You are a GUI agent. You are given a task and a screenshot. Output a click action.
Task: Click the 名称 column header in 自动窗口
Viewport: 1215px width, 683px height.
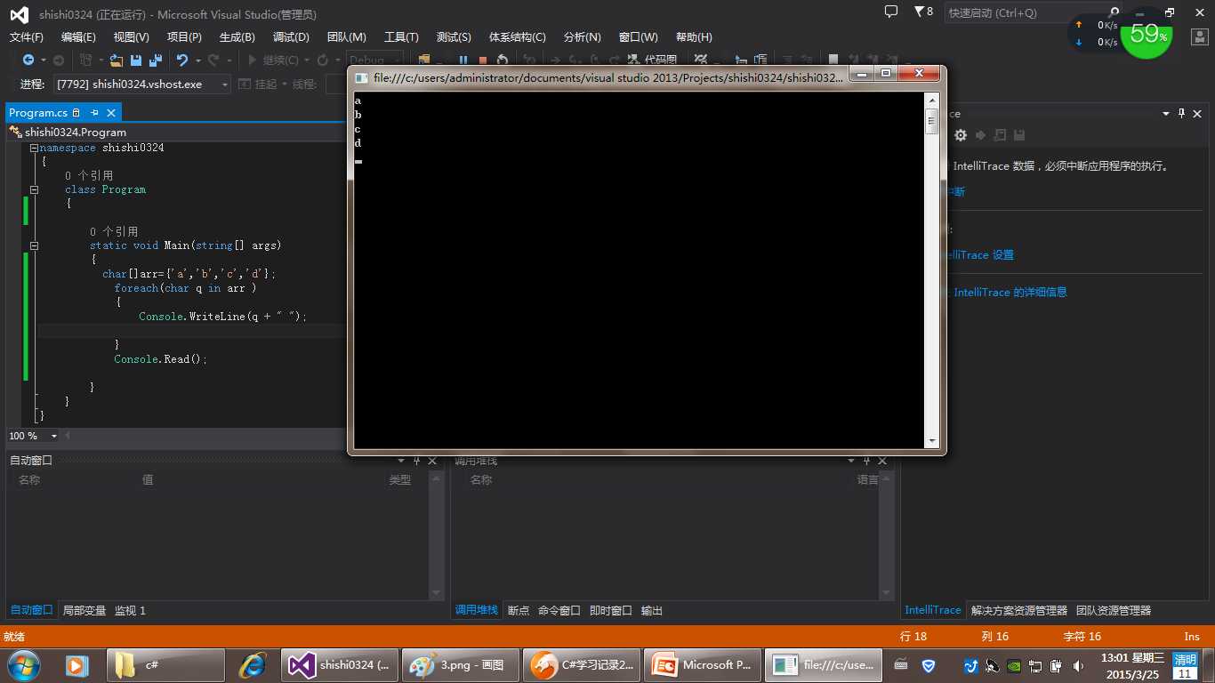29,479
